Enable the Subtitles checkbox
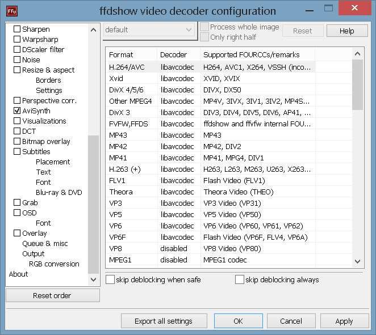 tap(17, 151)
